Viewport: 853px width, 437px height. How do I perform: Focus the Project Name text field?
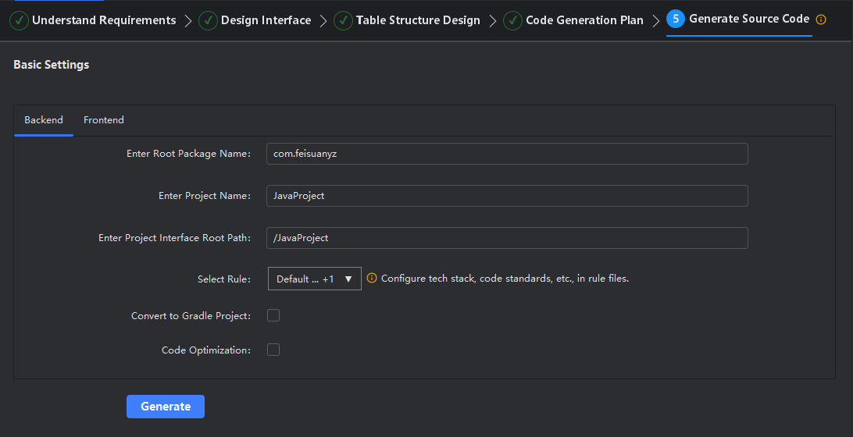506,196
